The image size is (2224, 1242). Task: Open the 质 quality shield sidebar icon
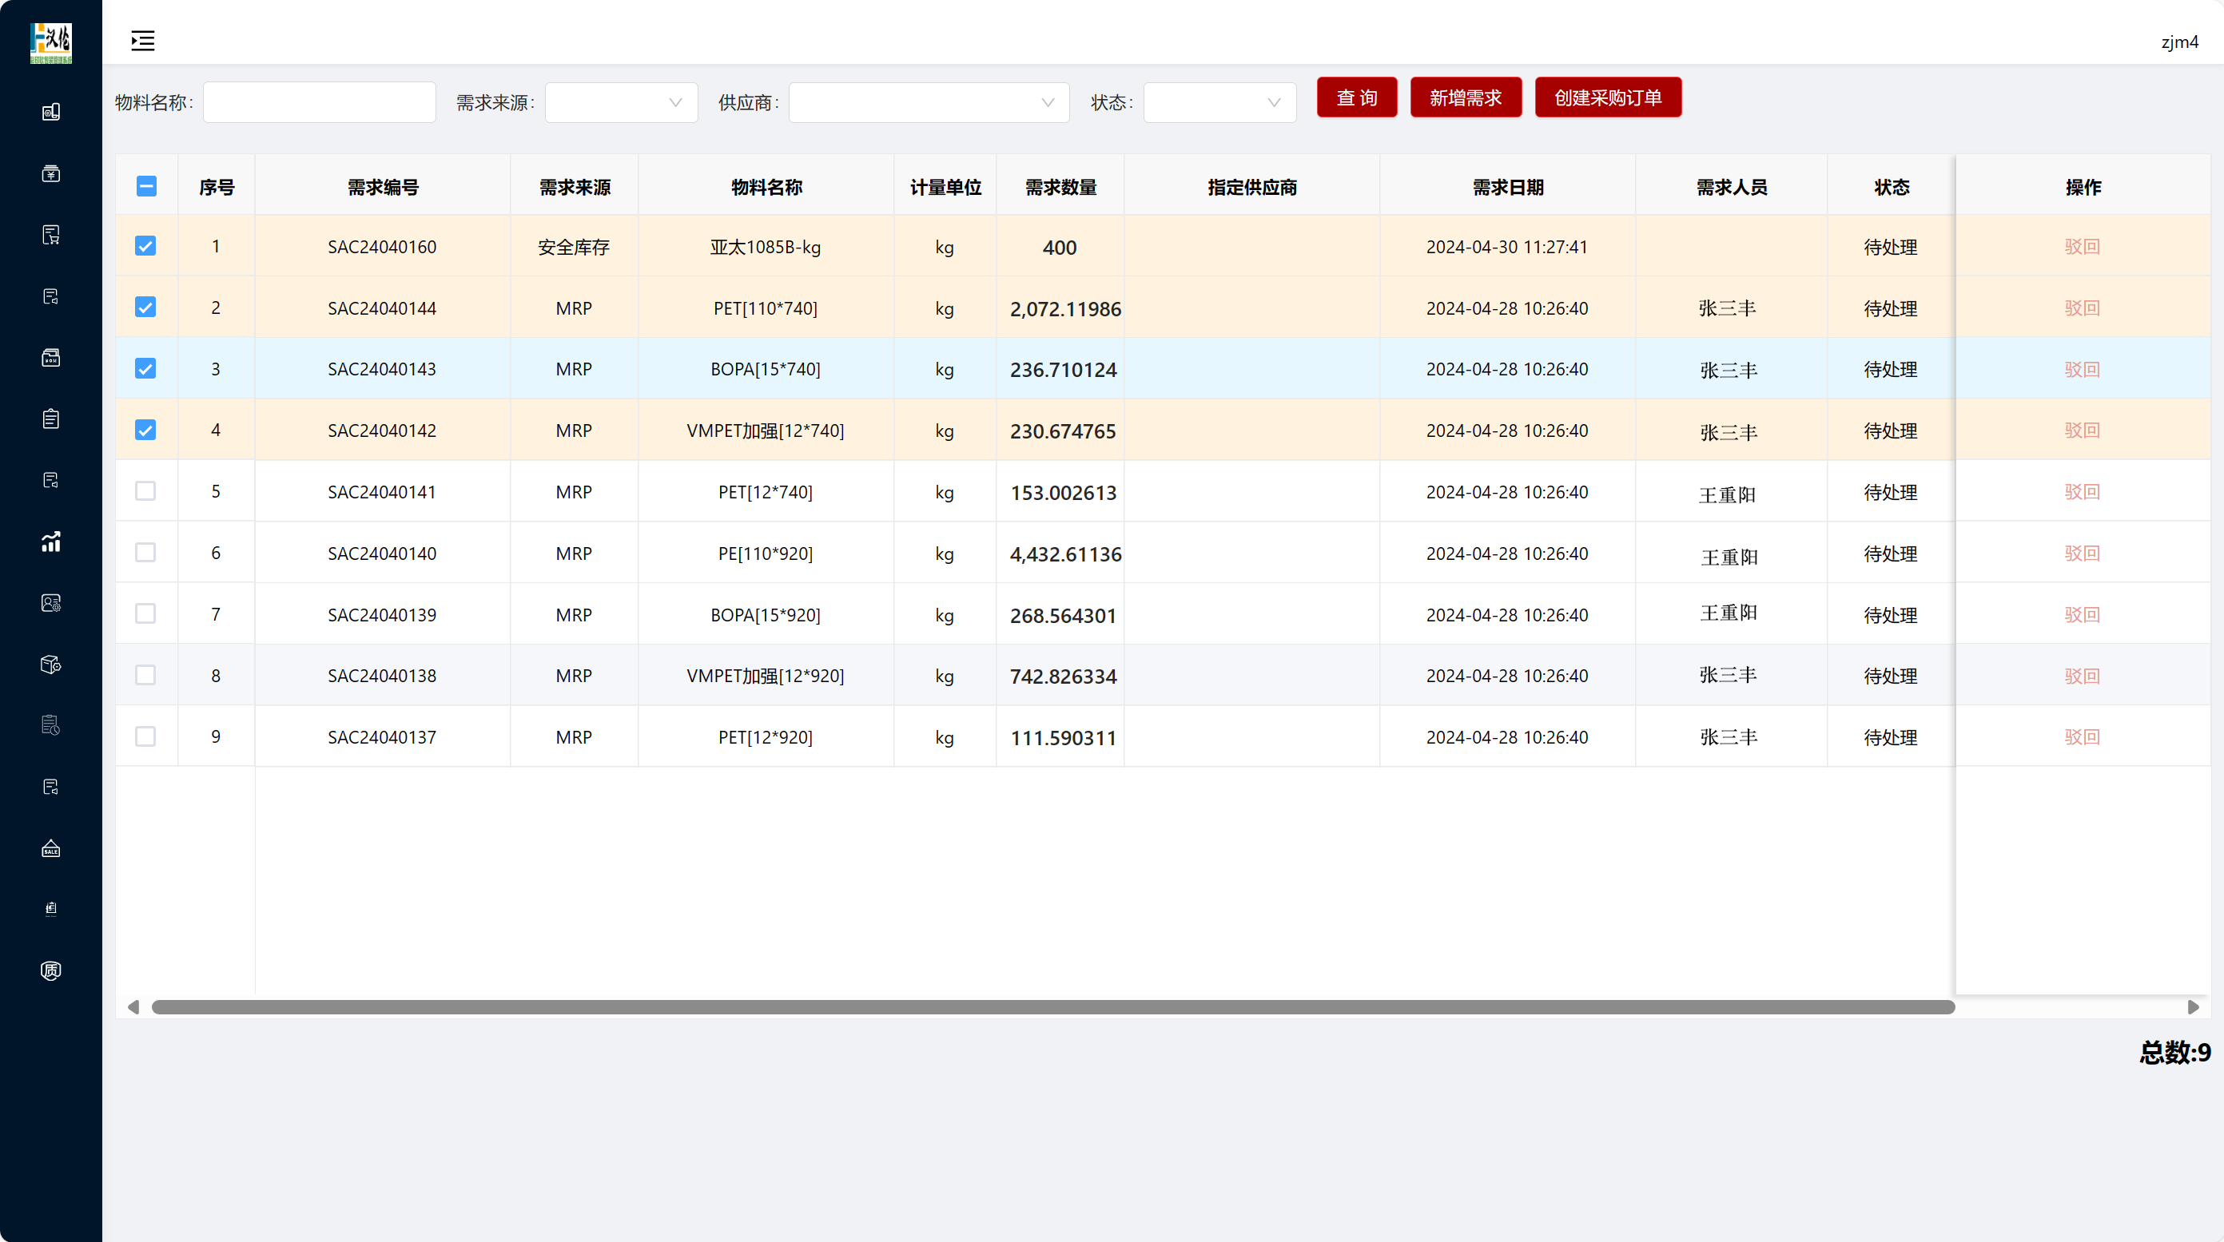click(51, 970)
